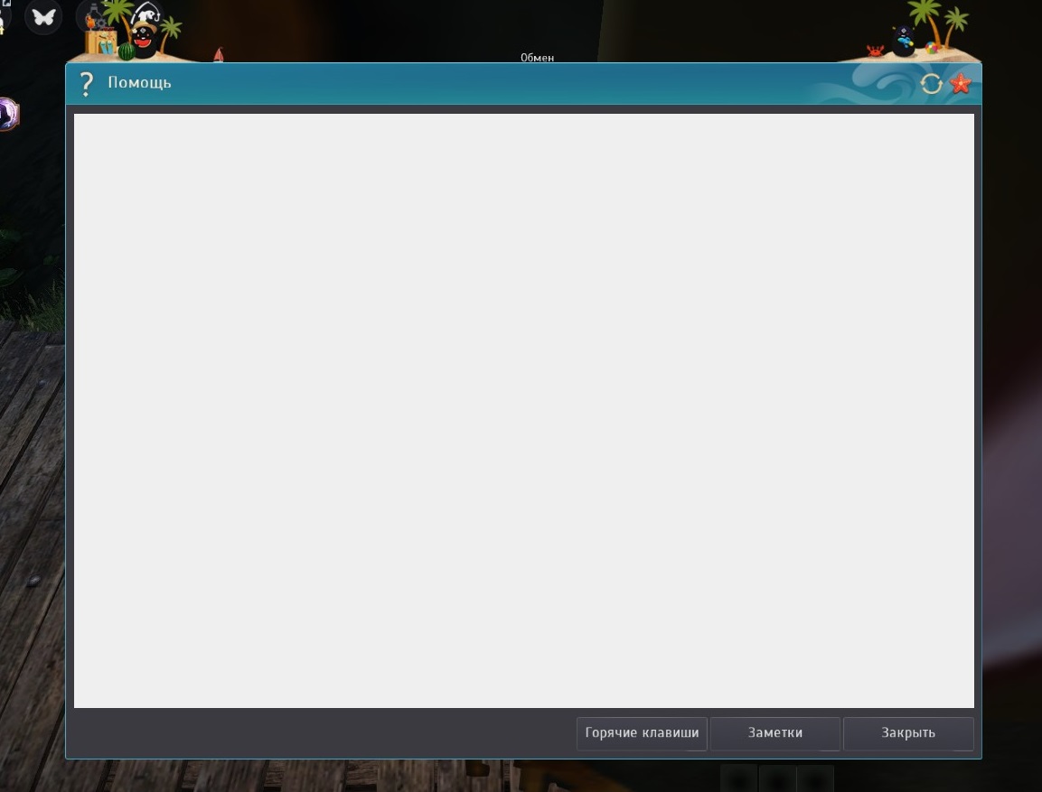Click the Помощь window title text
The image size is (1042, 792).
click(139, 83)
